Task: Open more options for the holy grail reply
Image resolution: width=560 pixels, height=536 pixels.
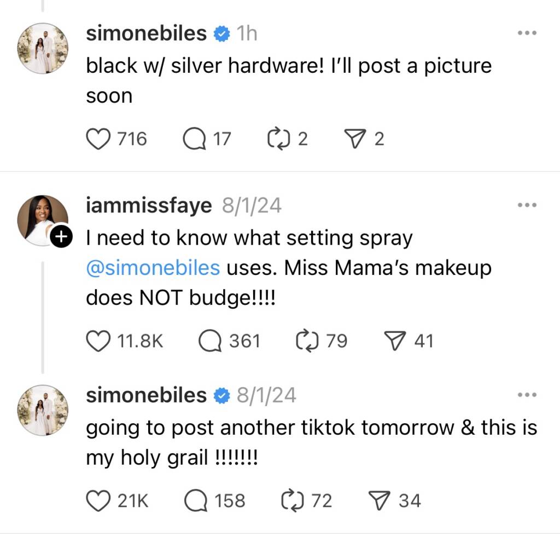Action: point(527,395)
